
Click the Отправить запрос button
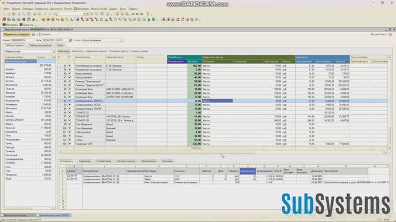click(x=119, y=51)
